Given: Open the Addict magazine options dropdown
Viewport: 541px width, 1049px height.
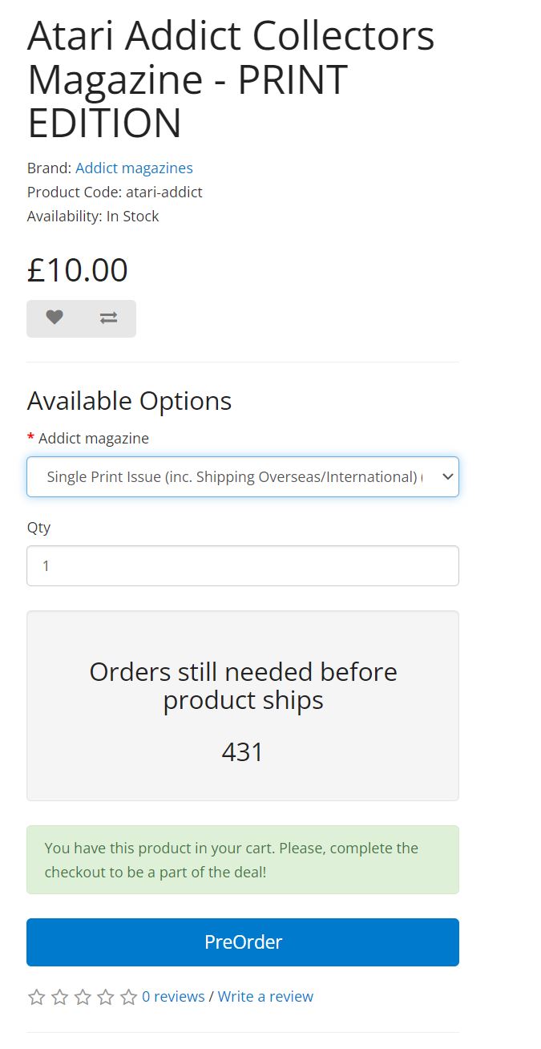Looking at the screenshot, I should [242, 477].
